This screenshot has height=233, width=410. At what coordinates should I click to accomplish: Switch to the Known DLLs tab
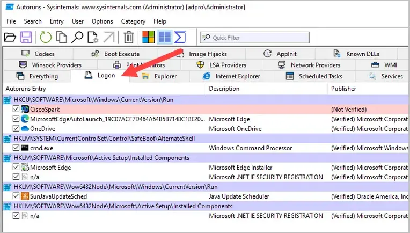[356, 54]
